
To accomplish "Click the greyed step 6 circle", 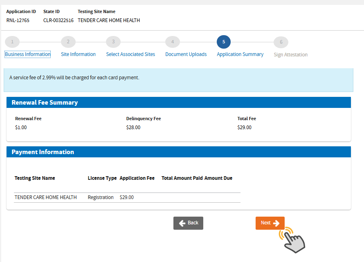I will (x=281, y=42).
